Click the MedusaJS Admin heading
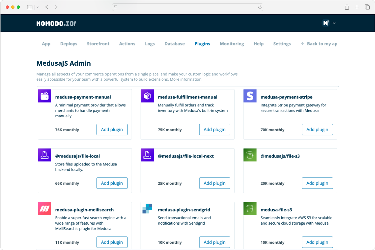Viewport: 375px width, 250px height. pyautogui.click(x=64, y=63)
